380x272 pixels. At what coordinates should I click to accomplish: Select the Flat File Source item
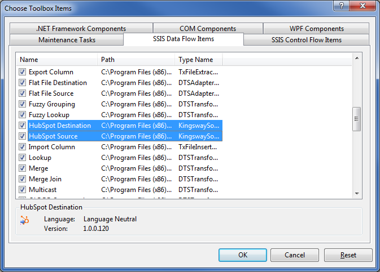click(x=51, y=93)
